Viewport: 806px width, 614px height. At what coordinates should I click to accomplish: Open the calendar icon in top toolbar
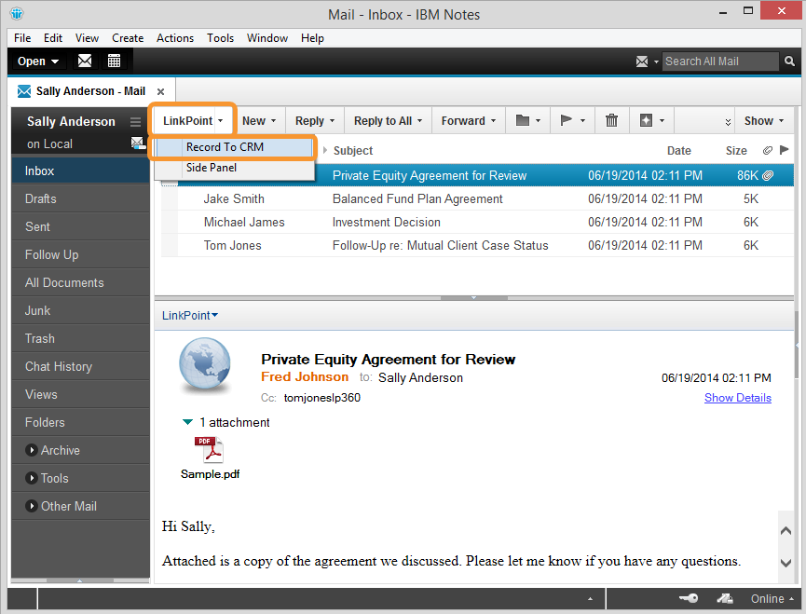pyautogui.click(x=114, y=61)
